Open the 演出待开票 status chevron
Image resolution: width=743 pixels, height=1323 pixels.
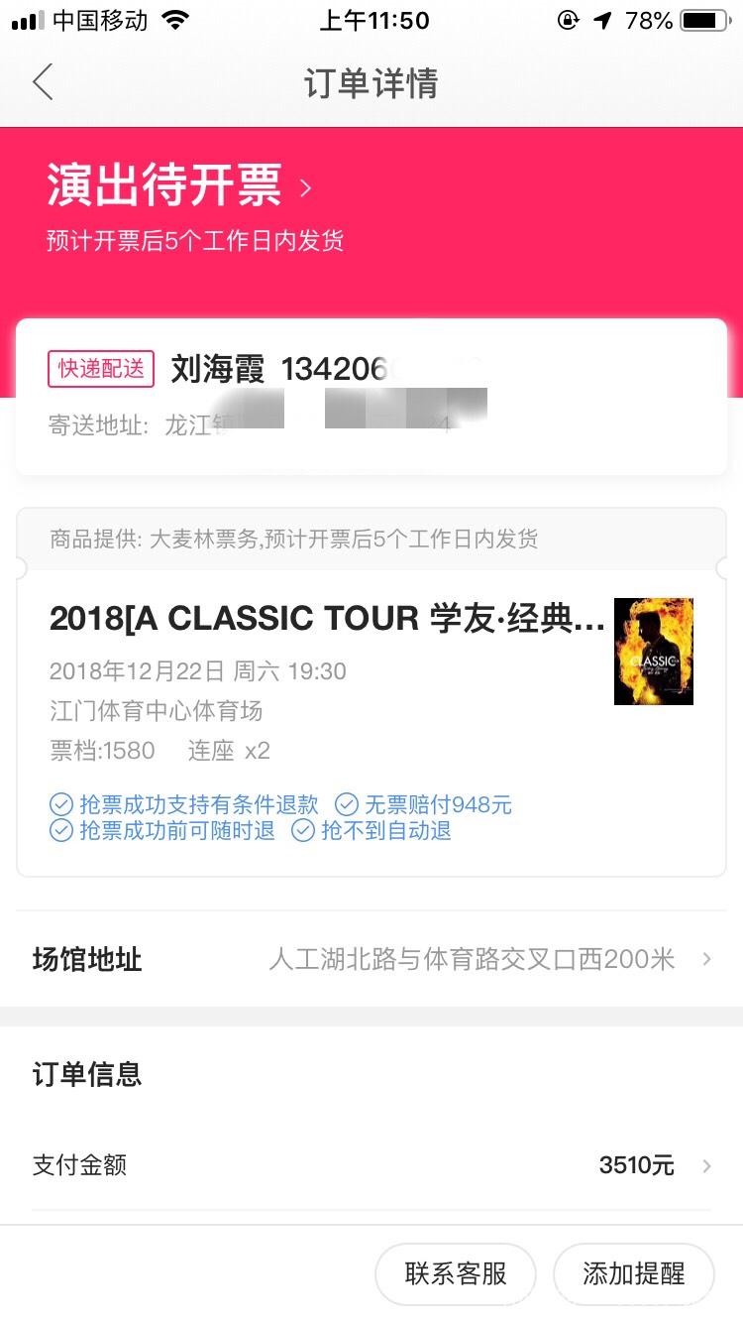306,187
